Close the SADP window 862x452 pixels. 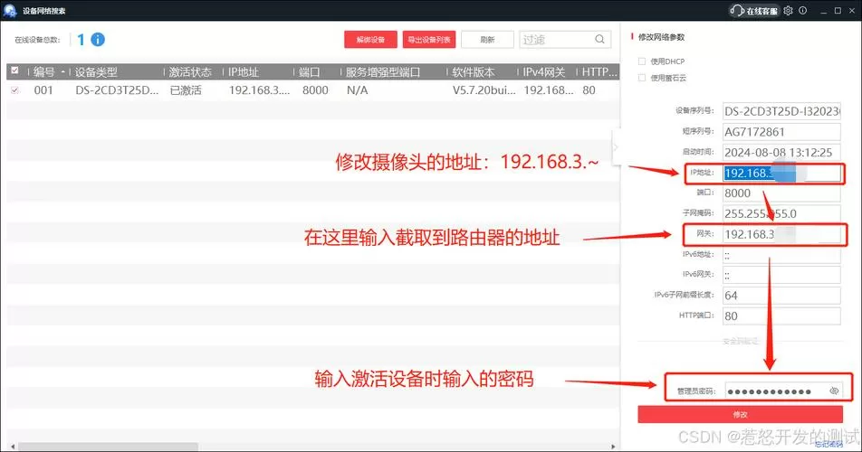tap(852, 11)
